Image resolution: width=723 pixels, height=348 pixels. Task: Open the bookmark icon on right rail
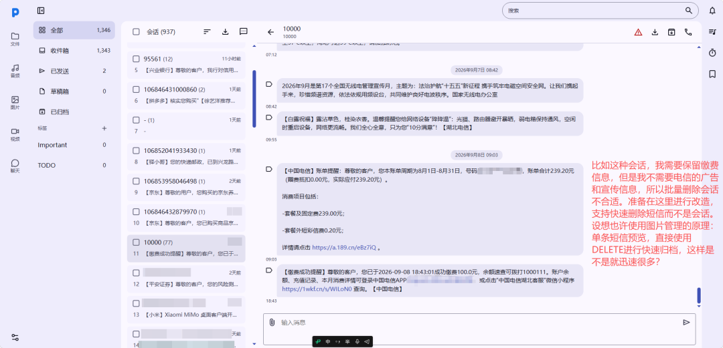712,73
